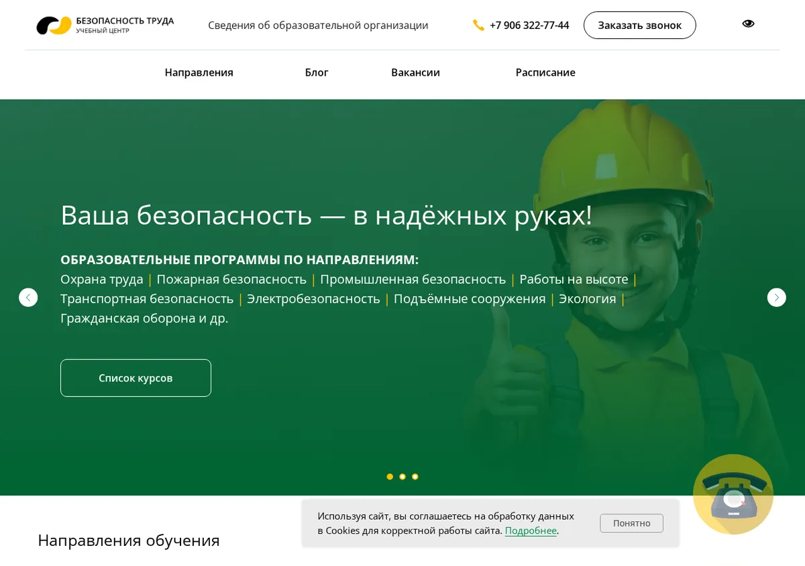
Task: Select the third carousel dot
Action: tap(415, 477)
